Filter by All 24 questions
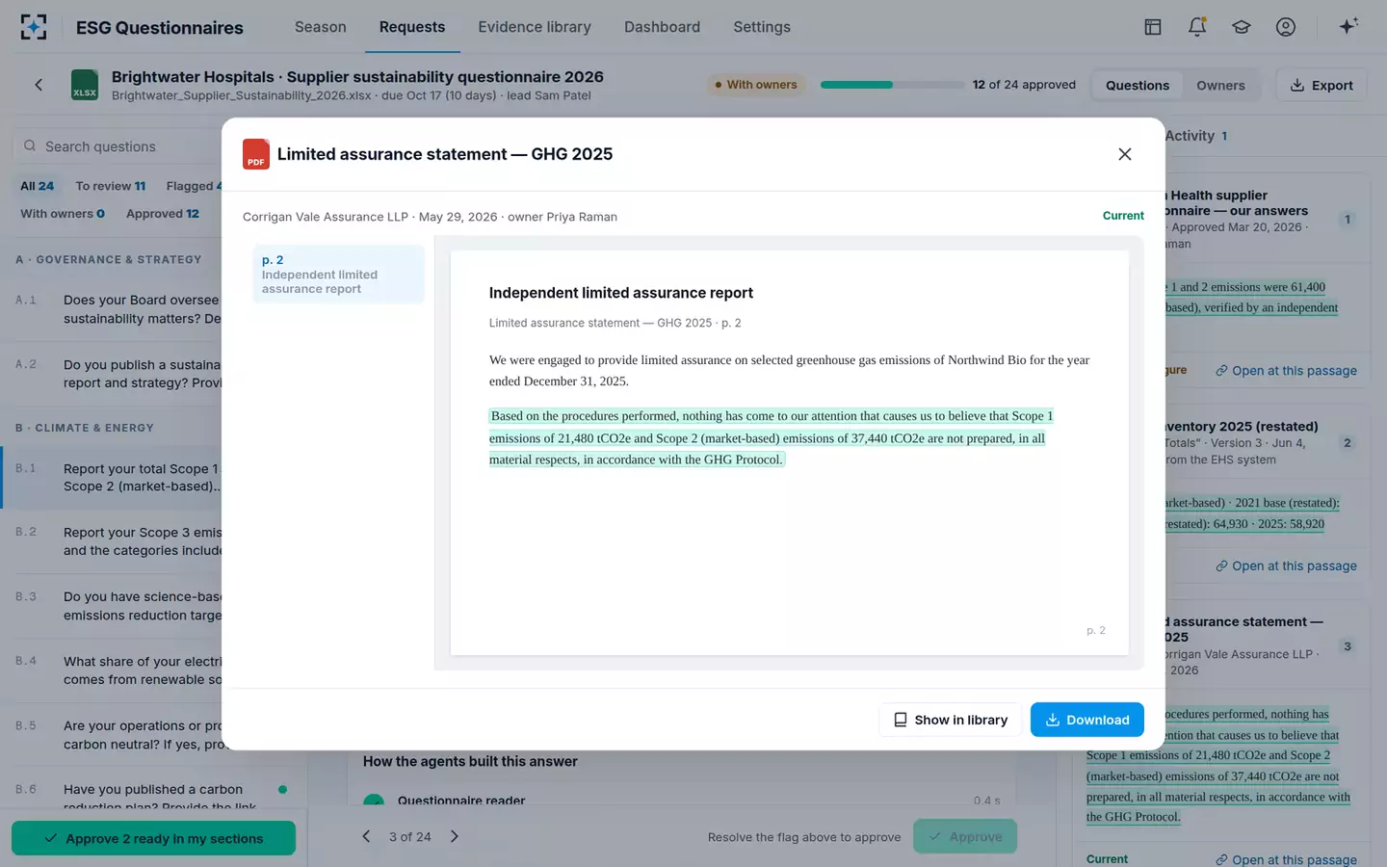 click(x=38, y=186)
